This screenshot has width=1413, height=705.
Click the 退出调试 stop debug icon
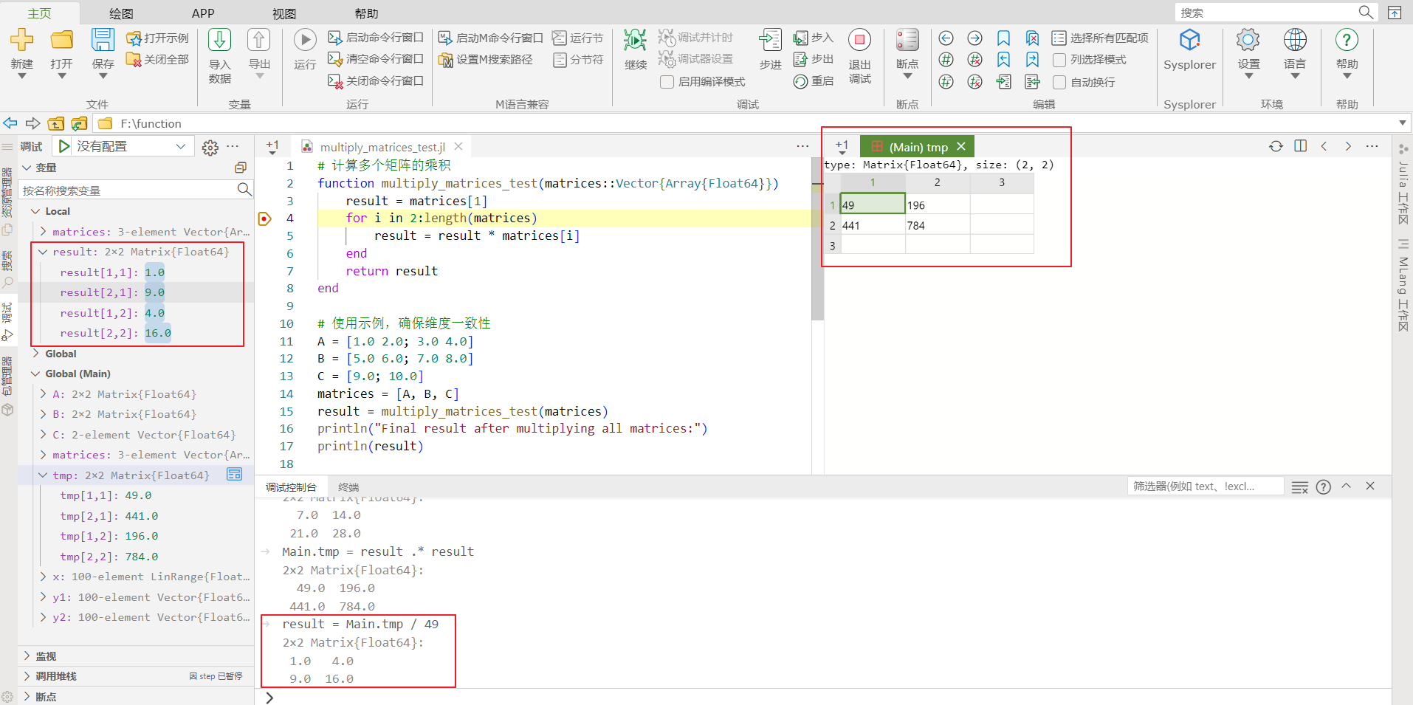point(859,40)
